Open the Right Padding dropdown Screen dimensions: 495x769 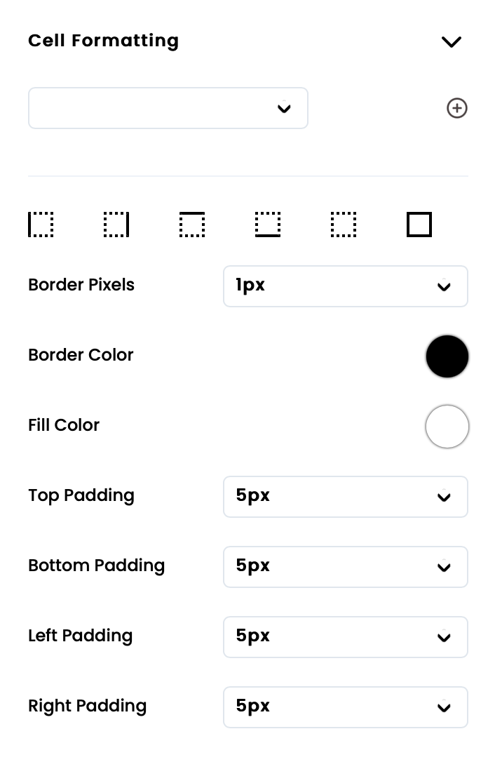coord(345,707)
